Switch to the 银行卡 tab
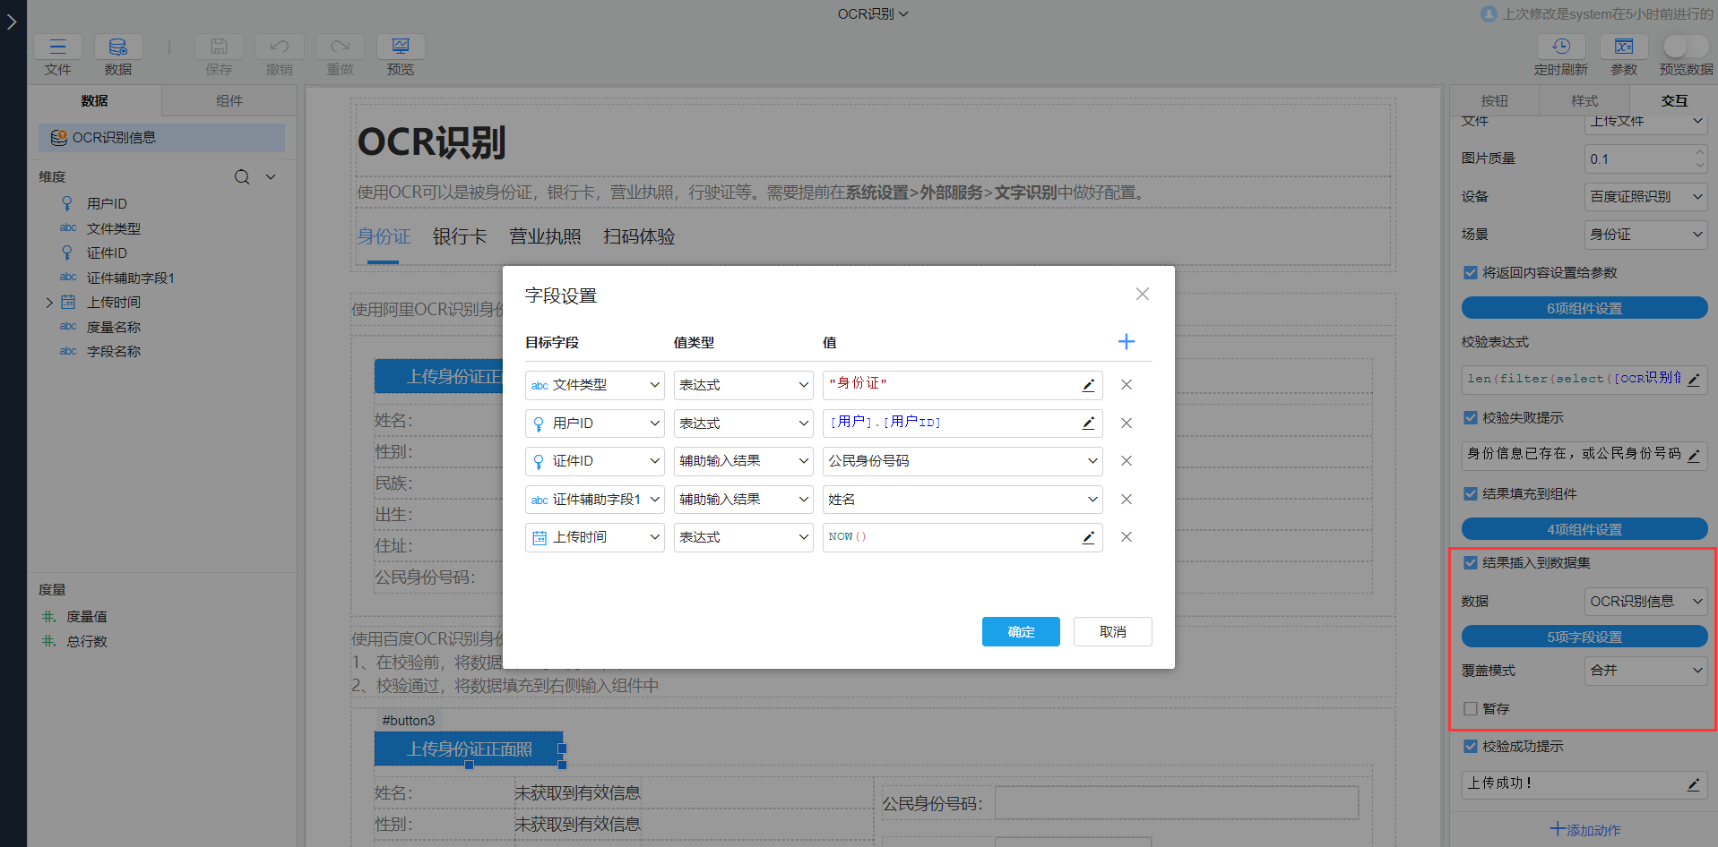This screenshot has height=847, width=1718. click(460, 236)
